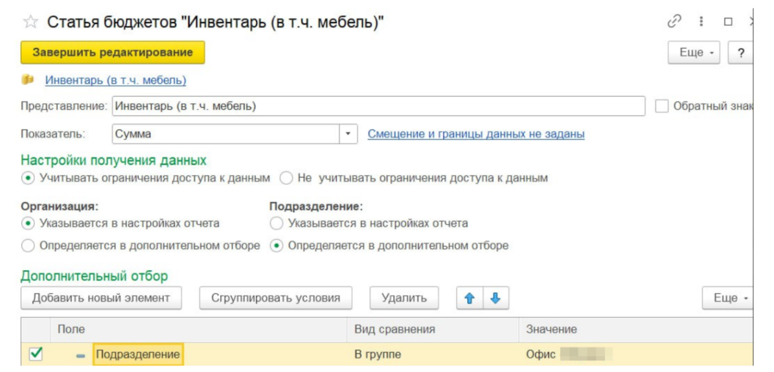This screenshot has width=774, height=372.
Task: Open the Показатель dropdown arrow
Action: click(x=348, y=134)
